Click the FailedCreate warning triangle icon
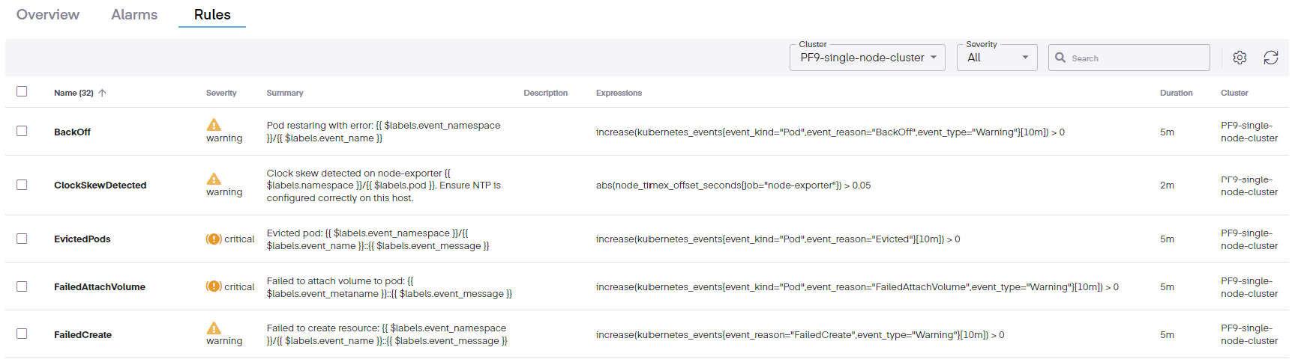Screen dimensions: 1301x359 tap(214, 328)
